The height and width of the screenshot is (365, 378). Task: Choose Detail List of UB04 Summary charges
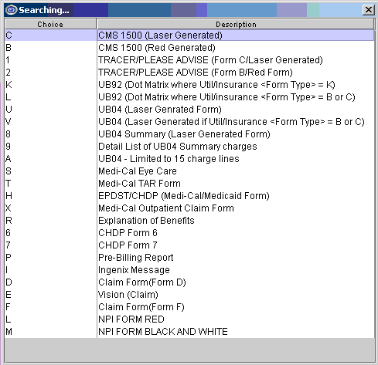189,147
